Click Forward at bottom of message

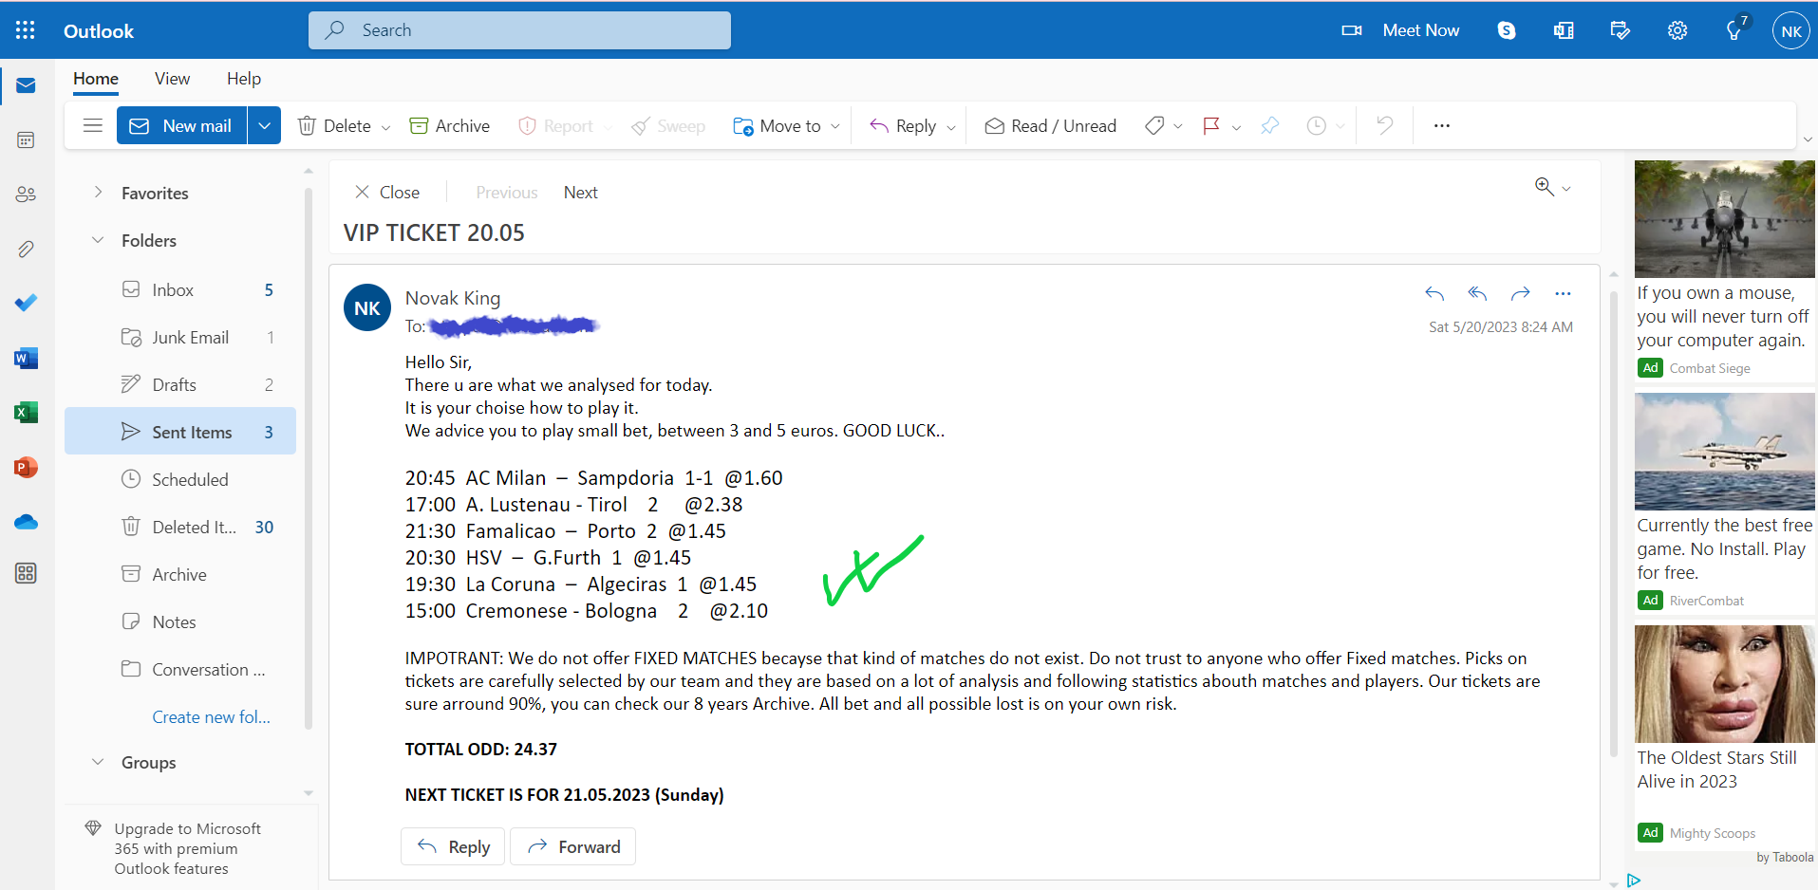click(x=573, y=846)
